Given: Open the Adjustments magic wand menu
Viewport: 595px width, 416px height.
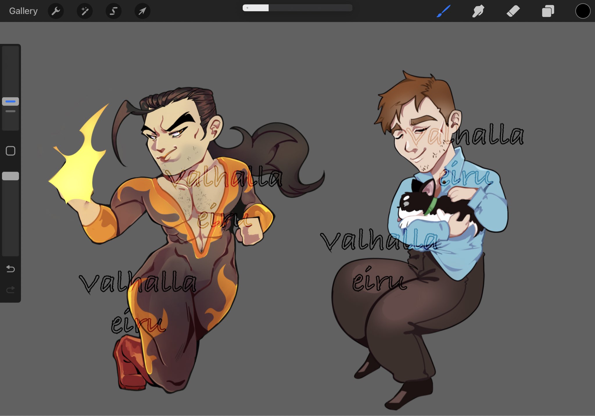Looking at the screenshot, I should (85, 11).
